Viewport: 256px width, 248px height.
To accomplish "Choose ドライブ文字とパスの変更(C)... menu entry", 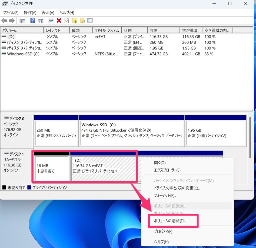I will tap(177, 188).
